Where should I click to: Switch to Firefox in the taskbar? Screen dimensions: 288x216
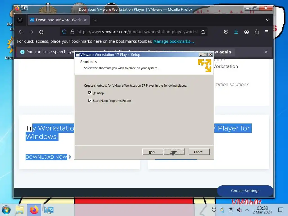coord(34,210)
